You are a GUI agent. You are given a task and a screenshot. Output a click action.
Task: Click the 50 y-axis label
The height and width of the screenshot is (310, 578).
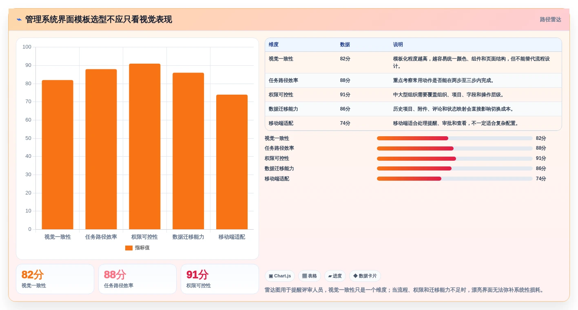pyautogui.click(x=28, y=138)
